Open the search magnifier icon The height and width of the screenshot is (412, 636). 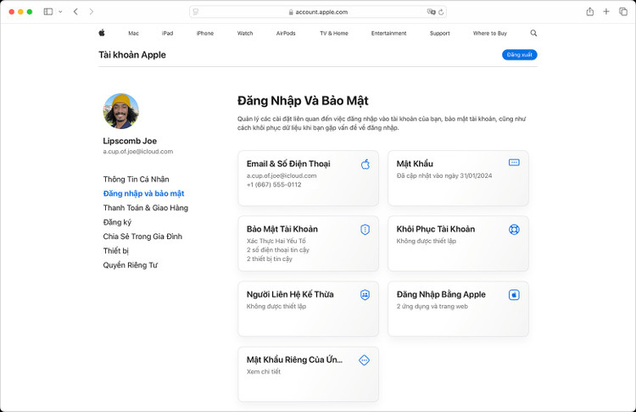tap(533, 33)
